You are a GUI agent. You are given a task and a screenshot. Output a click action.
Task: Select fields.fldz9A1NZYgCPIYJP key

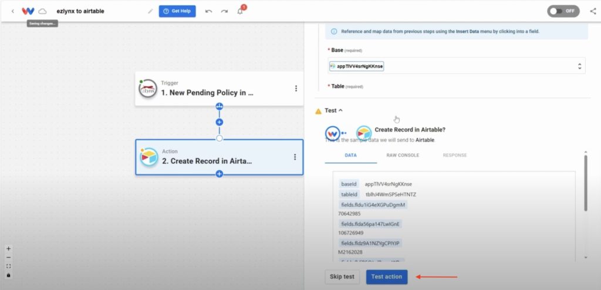tap(370, 243)
